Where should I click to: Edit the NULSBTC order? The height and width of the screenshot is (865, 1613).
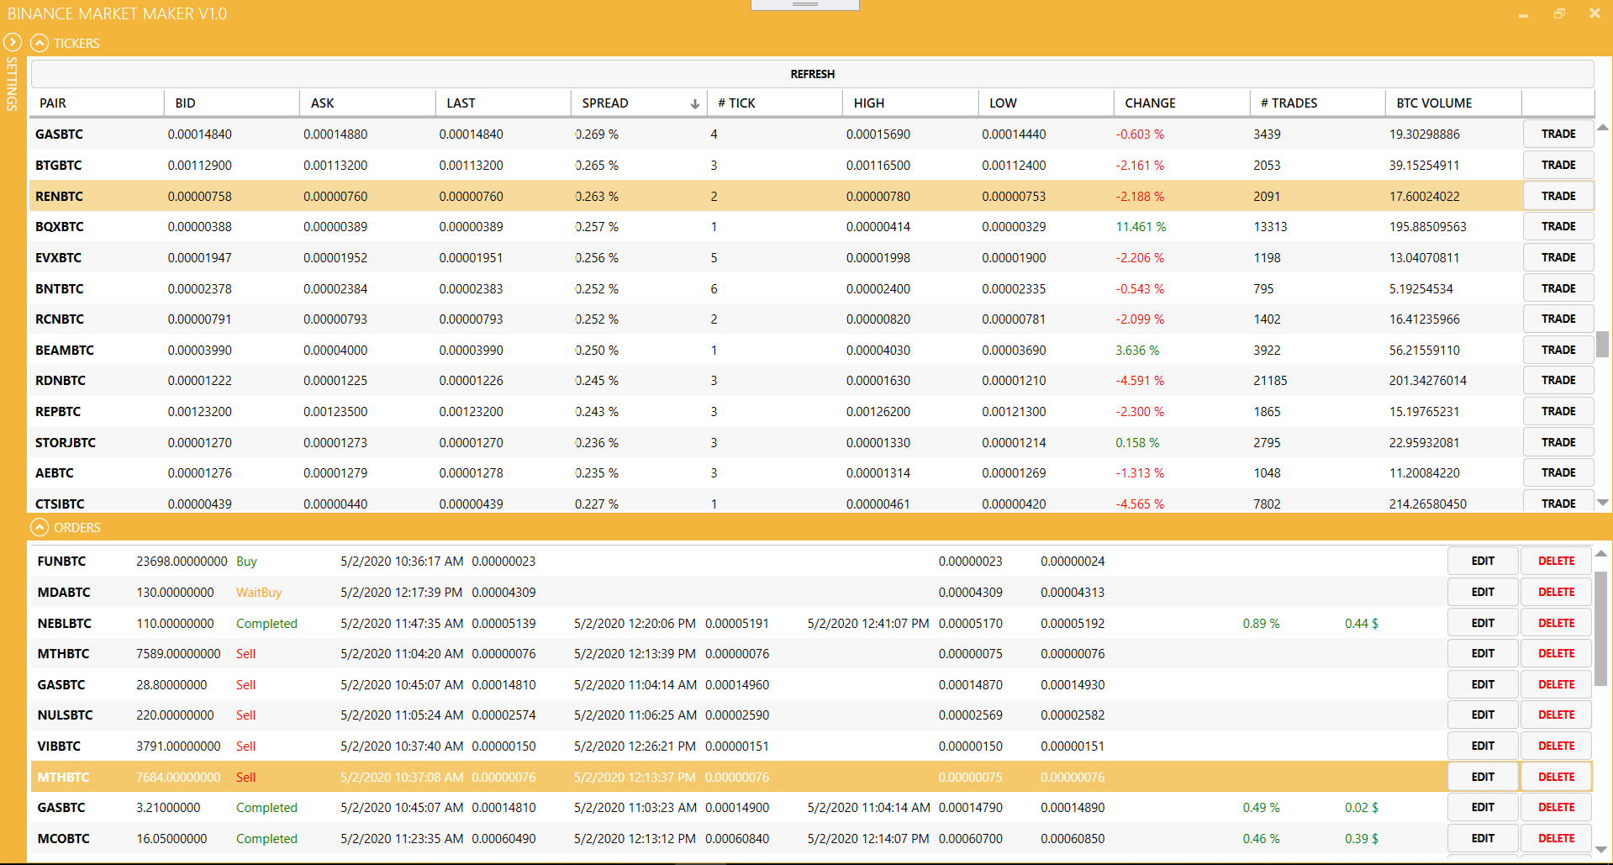click(1483, 715)
